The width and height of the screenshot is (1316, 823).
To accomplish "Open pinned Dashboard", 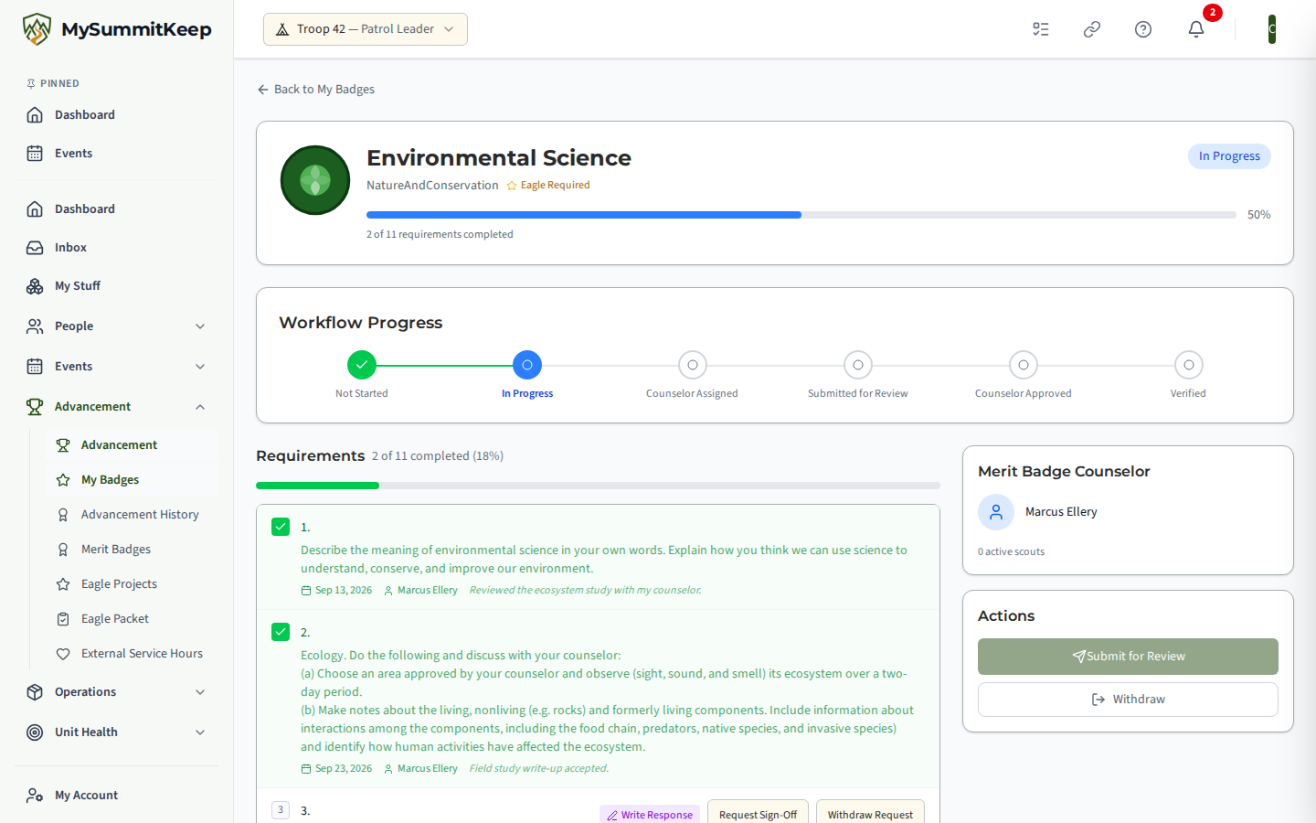I will (x=117, y=115).
